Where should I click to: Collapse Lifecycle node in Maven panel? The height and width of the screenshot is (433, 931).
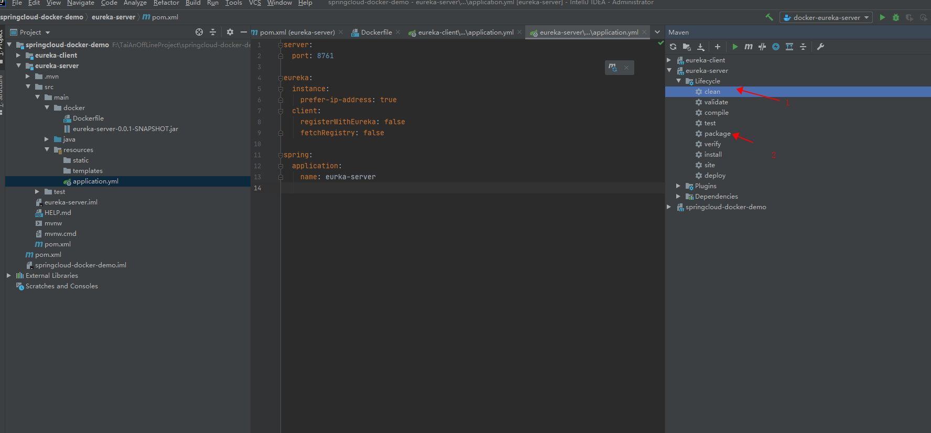click(x=679, y=81)
